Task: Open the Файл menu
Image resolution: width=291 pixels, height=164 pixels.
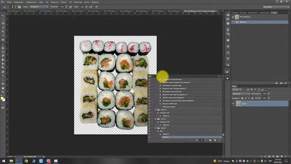Action: pos(9,2)
